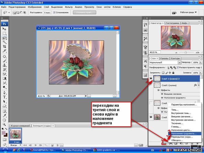Viewport: 204px width, 153px height.
Task: Open Выделение menu
Action: point(57,7)
